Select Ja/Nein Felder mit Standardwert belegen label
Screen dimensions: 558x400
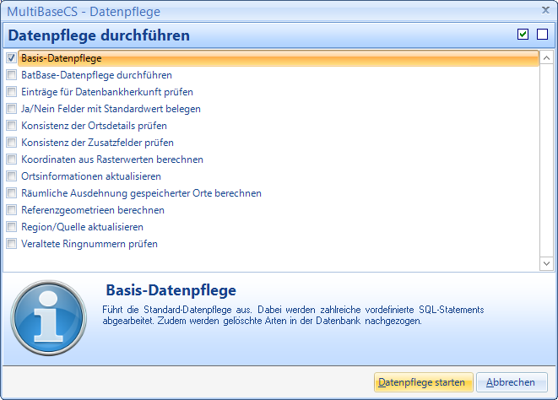[x=111, y=109]
